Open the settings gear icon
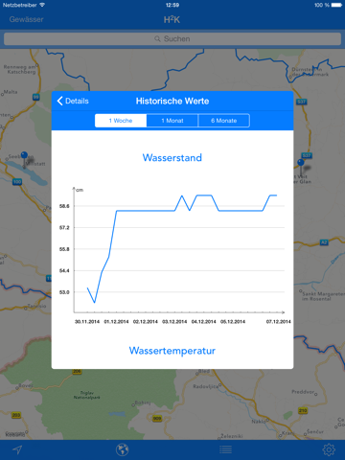 point(329,449)
